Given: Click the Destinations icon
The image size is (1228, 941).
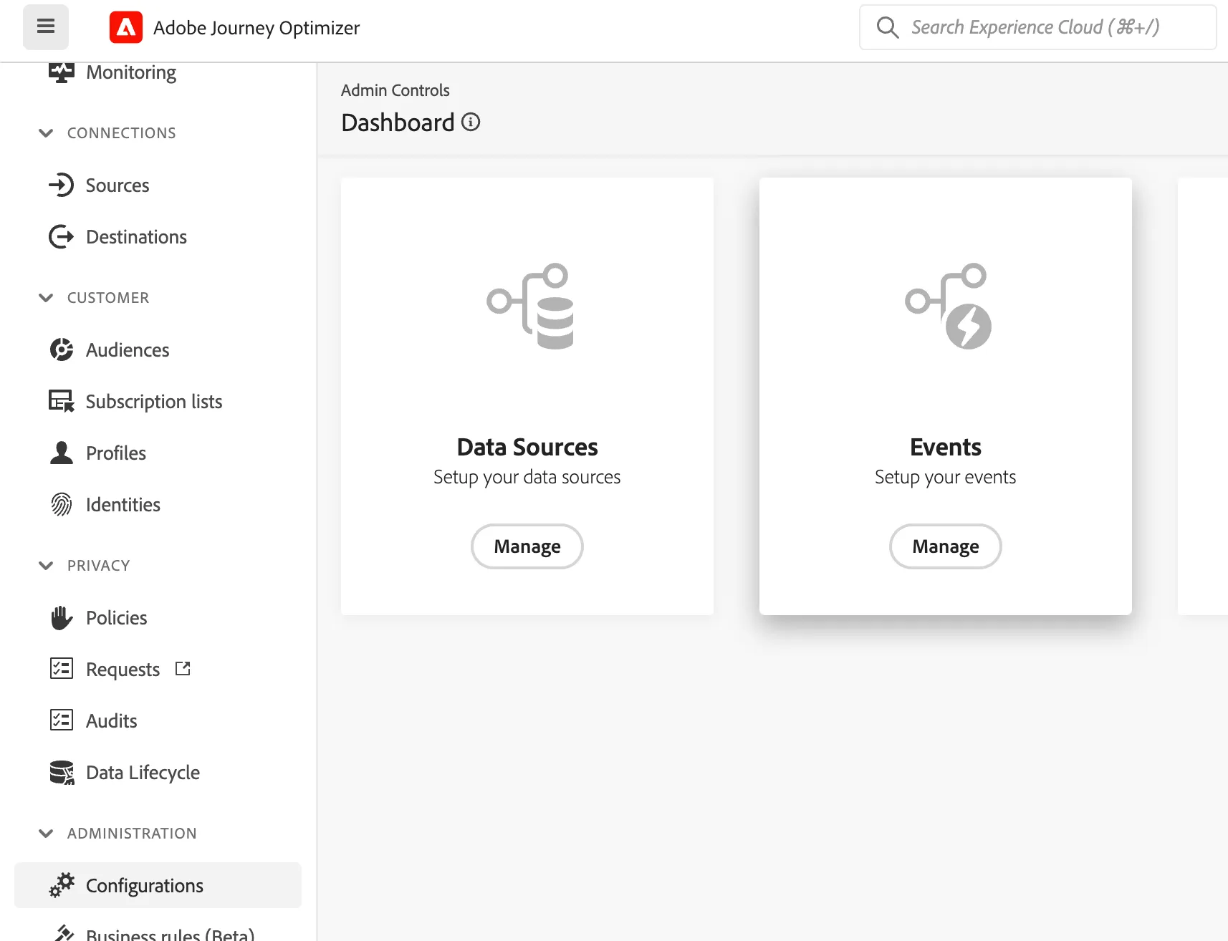Looking at the screenshot, I should click(62, 237).
